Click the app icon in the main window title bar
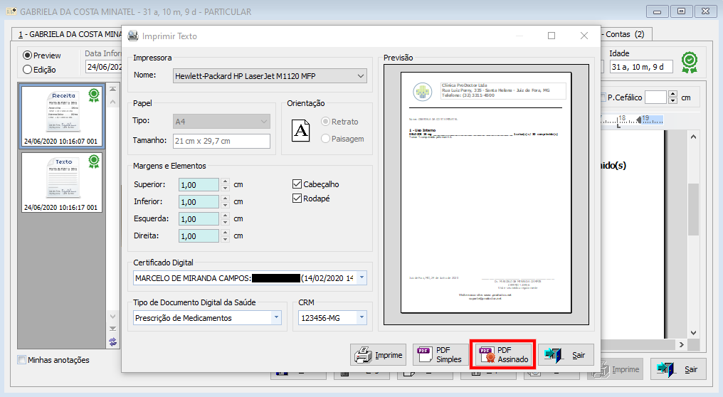The image size is (723, 397). coord(11,11)
